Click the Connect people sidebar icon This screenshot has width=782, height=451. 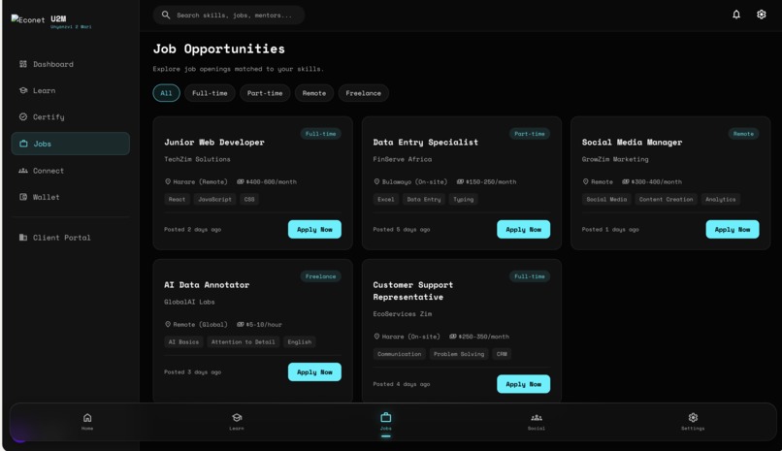tap(23, 171)
